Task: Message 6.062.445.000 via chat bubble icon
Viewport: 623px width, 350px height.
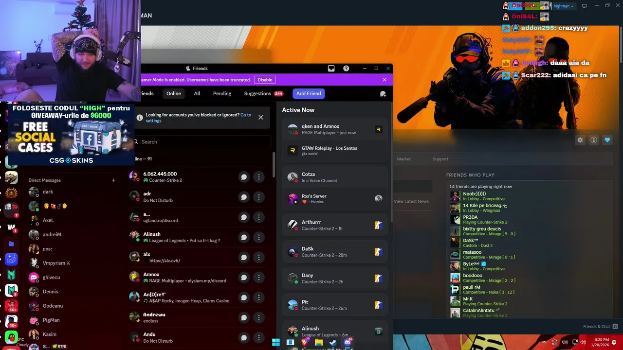Action: (x=244, y=177)
